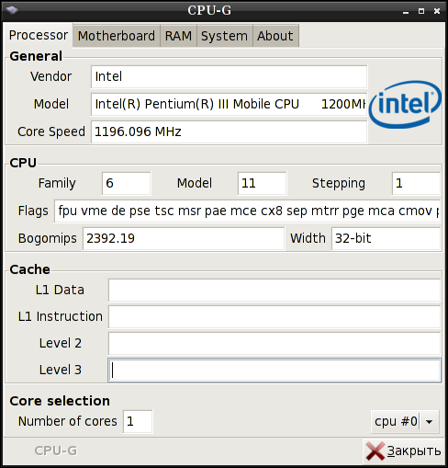Click the focused Level 3 cache field
This screenshot has height=468, width=448.
[x=274, y=370]
